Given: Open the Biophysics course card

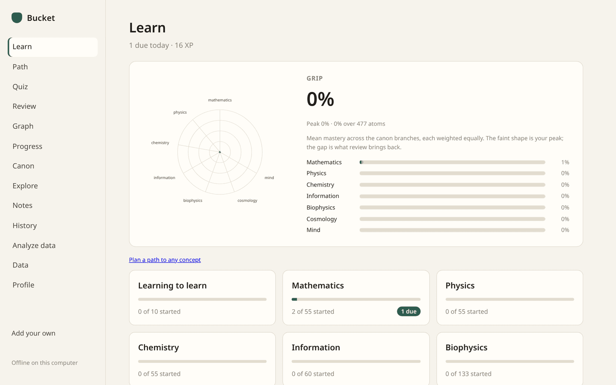Looking at the screenshot, I should [x=509, y=358].
